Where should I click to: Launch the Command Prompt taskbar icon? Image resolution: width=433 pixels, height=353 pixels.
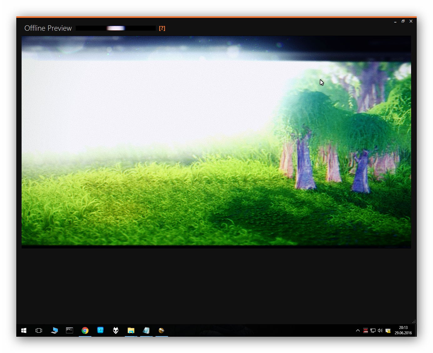pyautogui.click(x=69, y=330)
